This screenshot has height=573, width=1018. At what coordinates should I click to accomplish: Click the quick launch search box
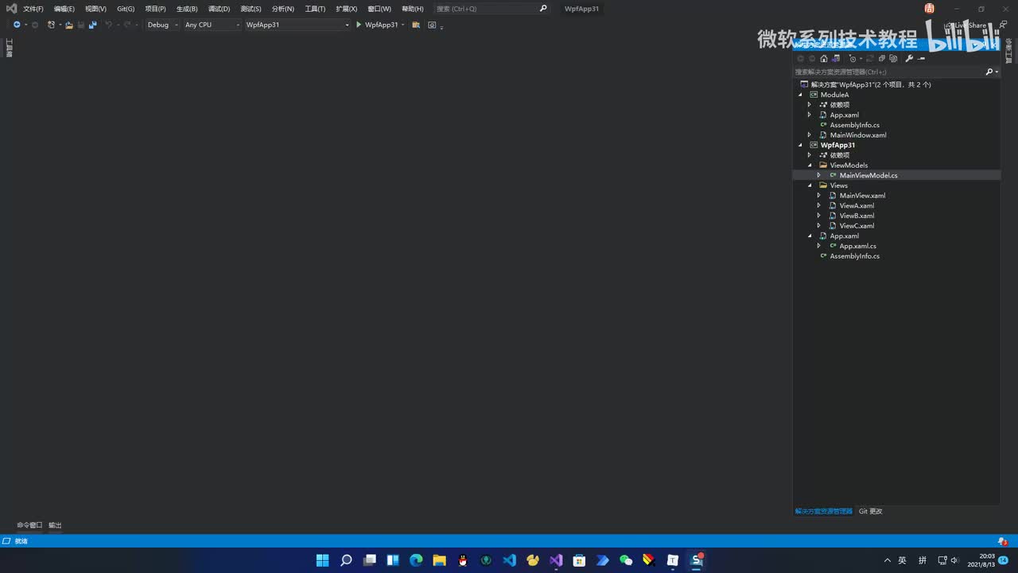(492, 9)
